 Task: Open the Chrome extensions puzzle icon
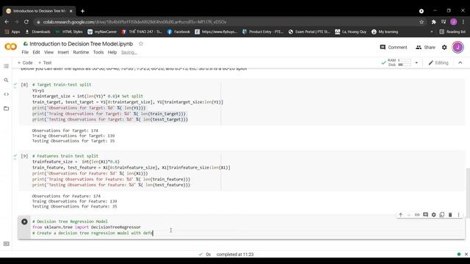tap(434, 22)
